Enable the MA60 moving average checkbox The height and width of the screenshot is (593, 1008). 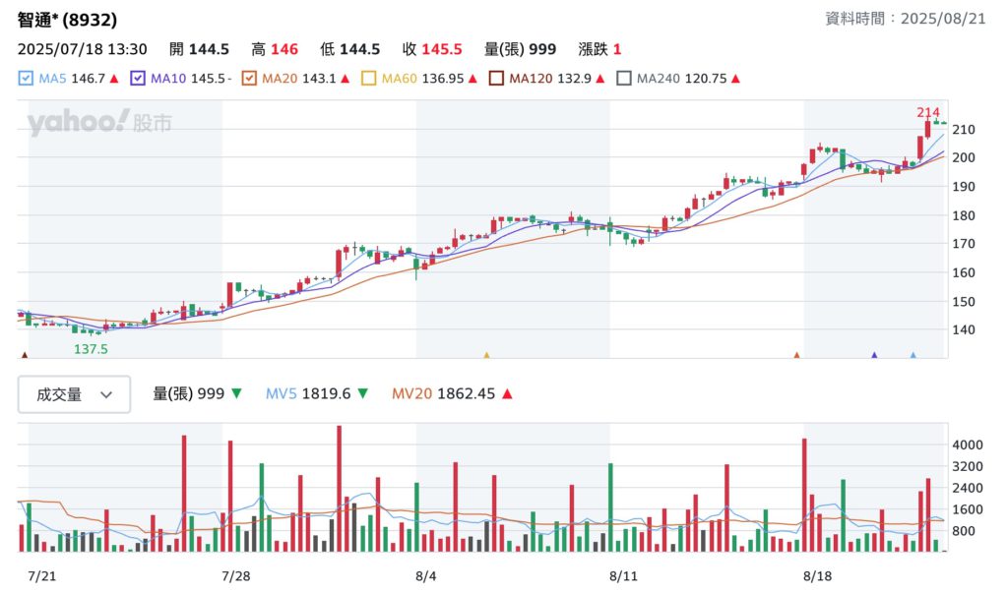tap(368, 79)
